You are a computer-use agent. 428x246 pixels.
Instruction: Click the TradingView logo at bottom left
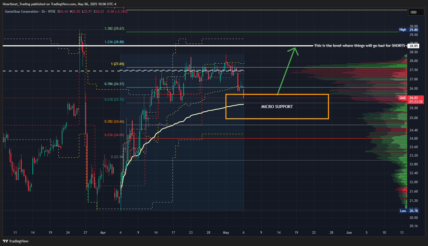coord(16,241)
